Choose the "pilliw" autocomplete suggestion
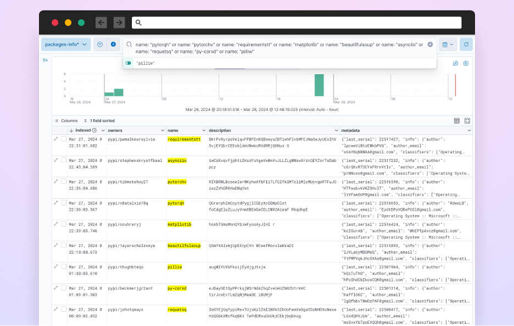The width and height of the screenshot is (514, 326). point(280,63)
